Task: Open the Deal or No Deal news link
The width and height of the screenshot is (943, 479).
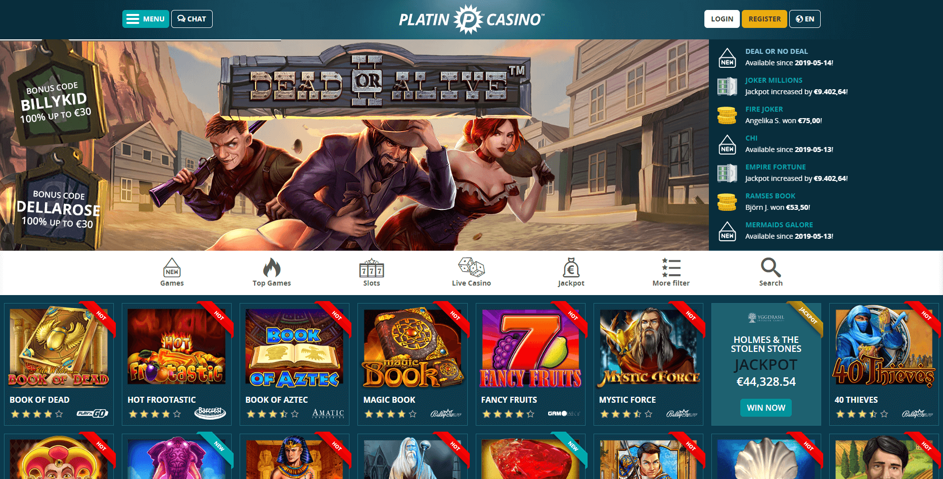Action: pos(776,51)
